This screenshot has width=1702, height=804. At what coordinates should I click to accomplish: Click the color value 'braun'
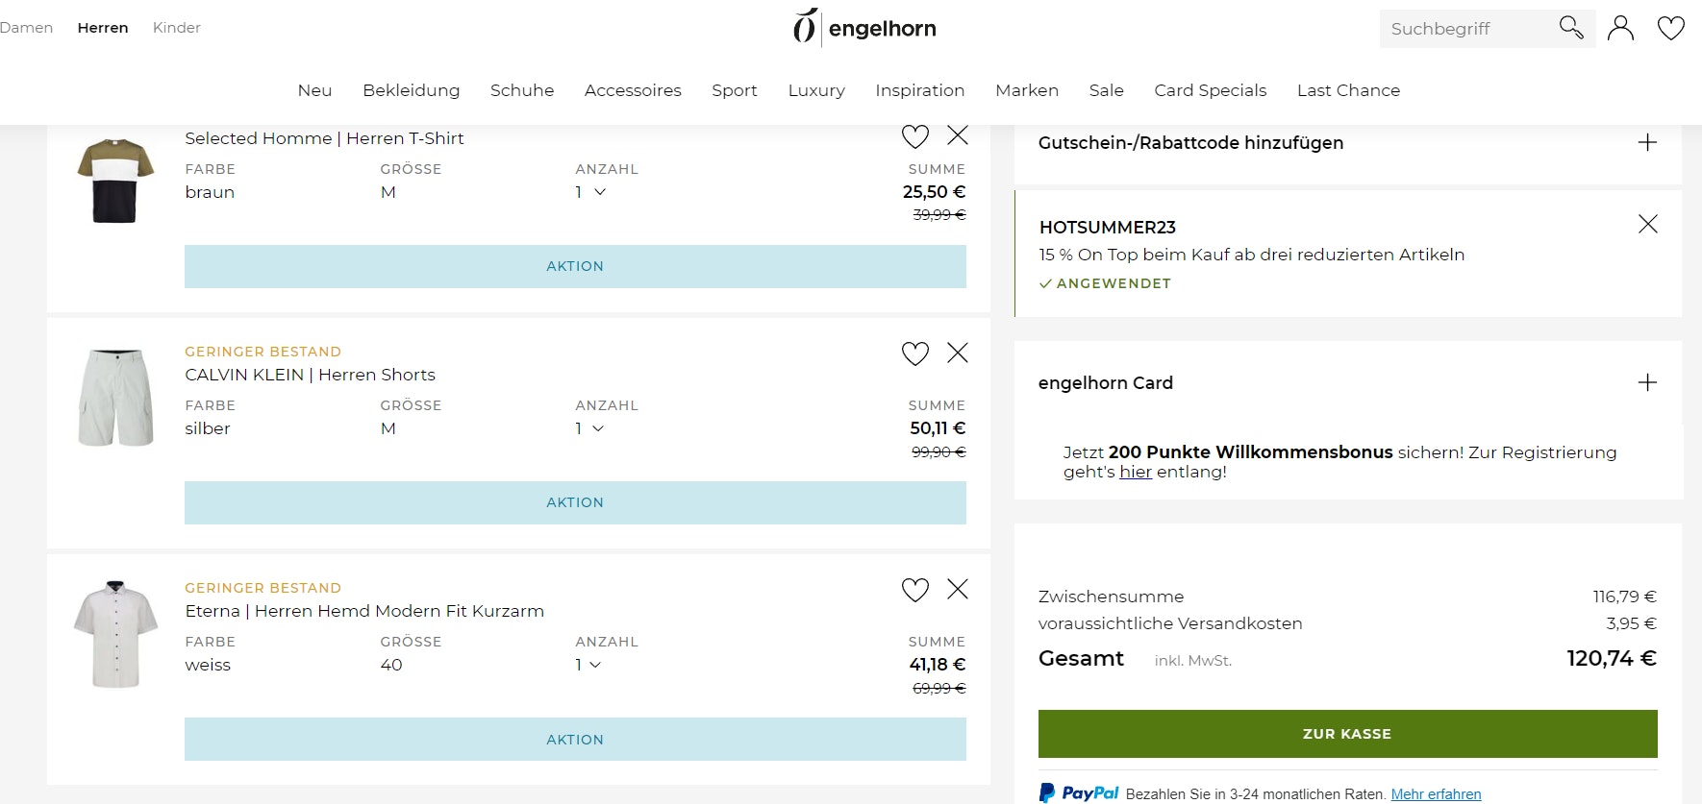coord(210,192)
